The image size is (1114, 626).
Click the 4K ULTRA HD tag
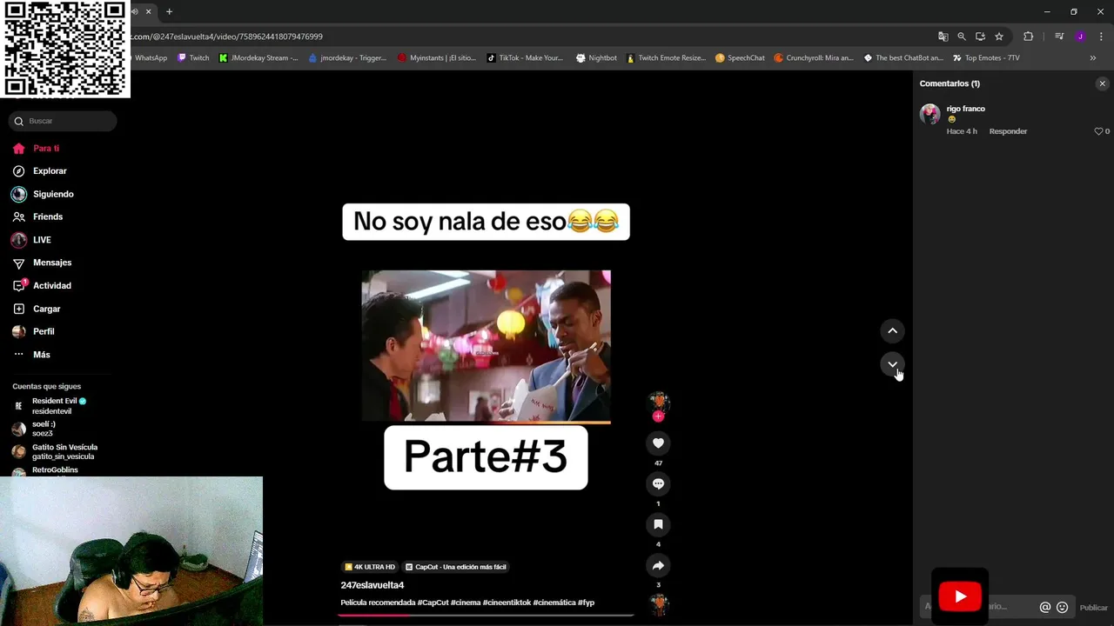370,567
